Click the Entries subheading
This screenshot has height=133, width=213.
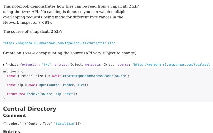[11, 131]
